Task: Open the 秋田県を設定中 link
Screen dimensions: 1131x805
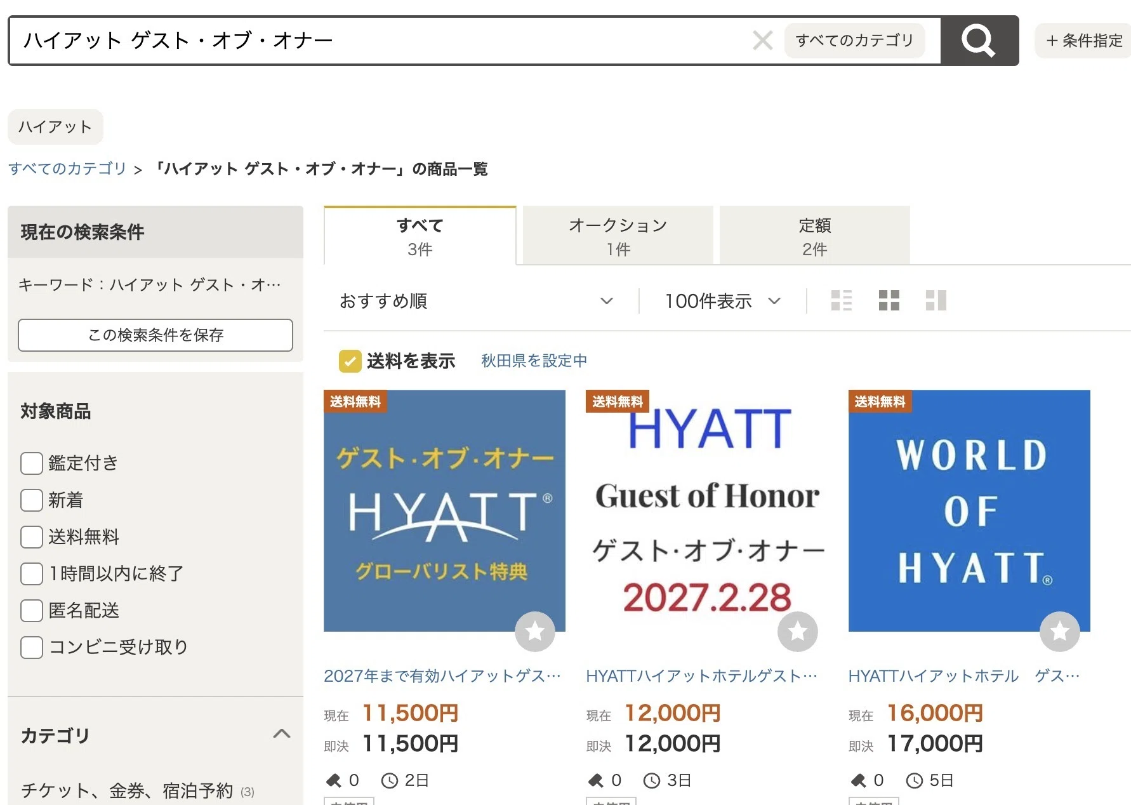Action: (x=534, y=361)
